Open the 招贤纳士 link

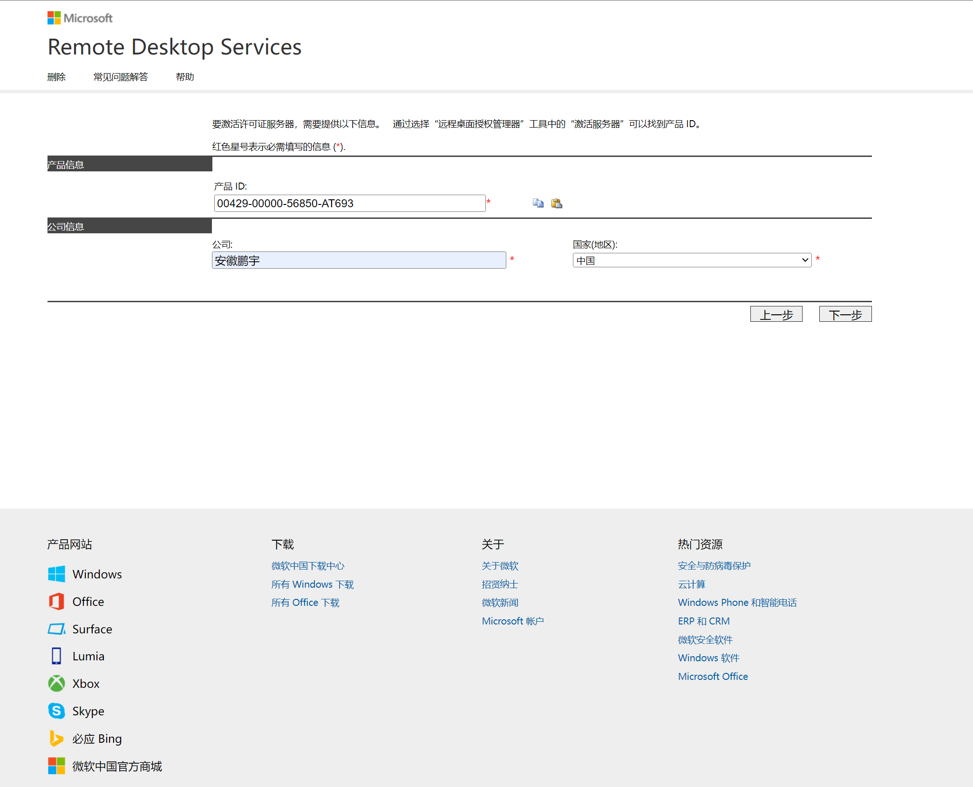click(x=500, y=584)
